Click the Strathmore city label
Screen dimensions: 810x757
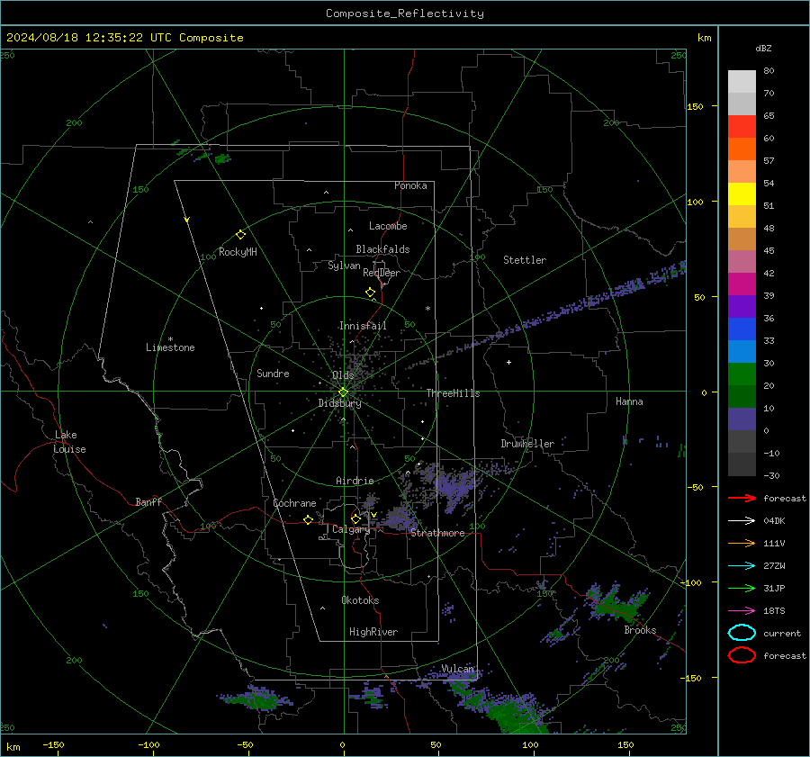tap(437, 533)
